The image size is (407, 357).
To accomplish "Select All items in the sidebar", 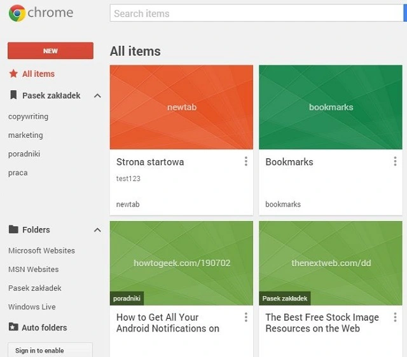I will [38, 74].
